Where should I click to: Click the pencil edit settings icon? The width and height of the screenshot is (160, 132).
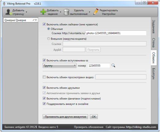pos(96,12)
